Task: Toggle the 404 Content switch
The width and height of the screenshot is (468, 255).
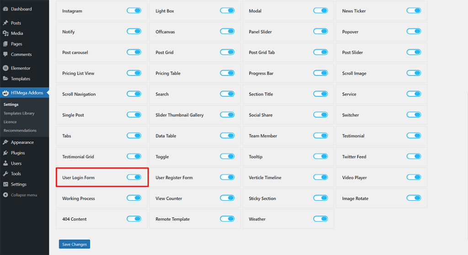Action: (x=134, y=218)
